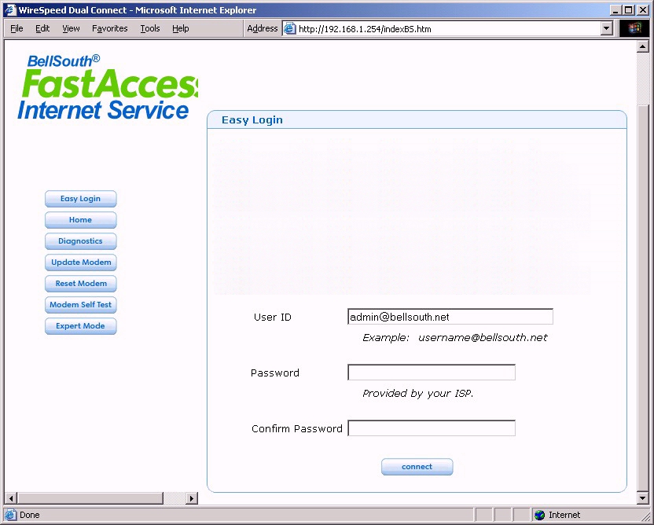Click the status bar Done page icon
Image resolution: width=654 pixels, height=525 pixels.
coord(11,515)
